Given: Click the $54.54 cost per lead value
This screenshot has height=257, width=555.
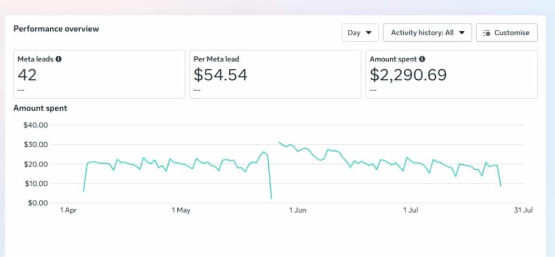Looking at the screenshot, I should 220,75.
